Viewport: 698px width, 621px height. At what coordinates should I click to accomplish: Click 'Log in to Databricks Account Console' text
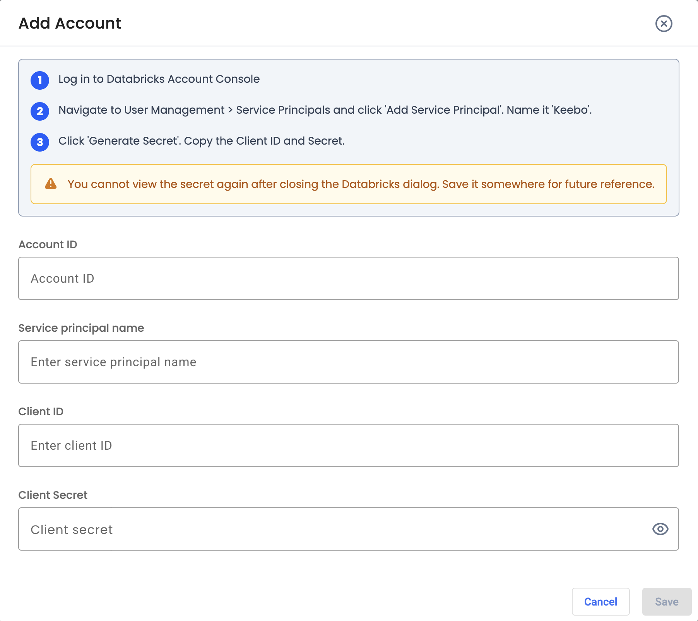[x=159, y=79]
